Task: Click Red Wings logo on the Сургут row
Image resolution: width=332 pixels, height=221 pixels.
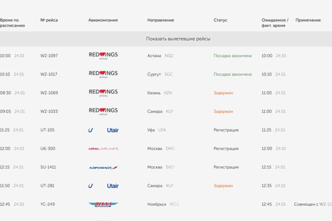Action: coord(103,74)
